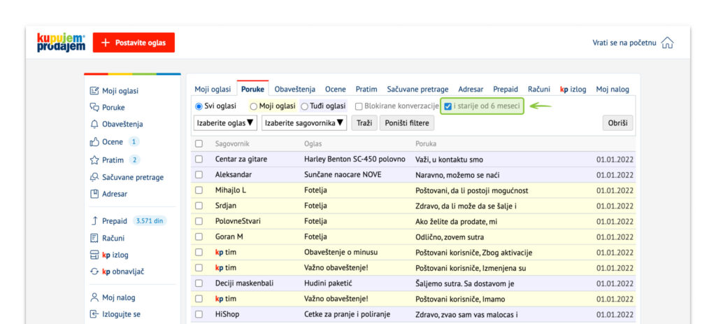Open the Harley Benton SC-450 polovno ad
The height and width of the screenshot is (324, 716).
(355, 159)
